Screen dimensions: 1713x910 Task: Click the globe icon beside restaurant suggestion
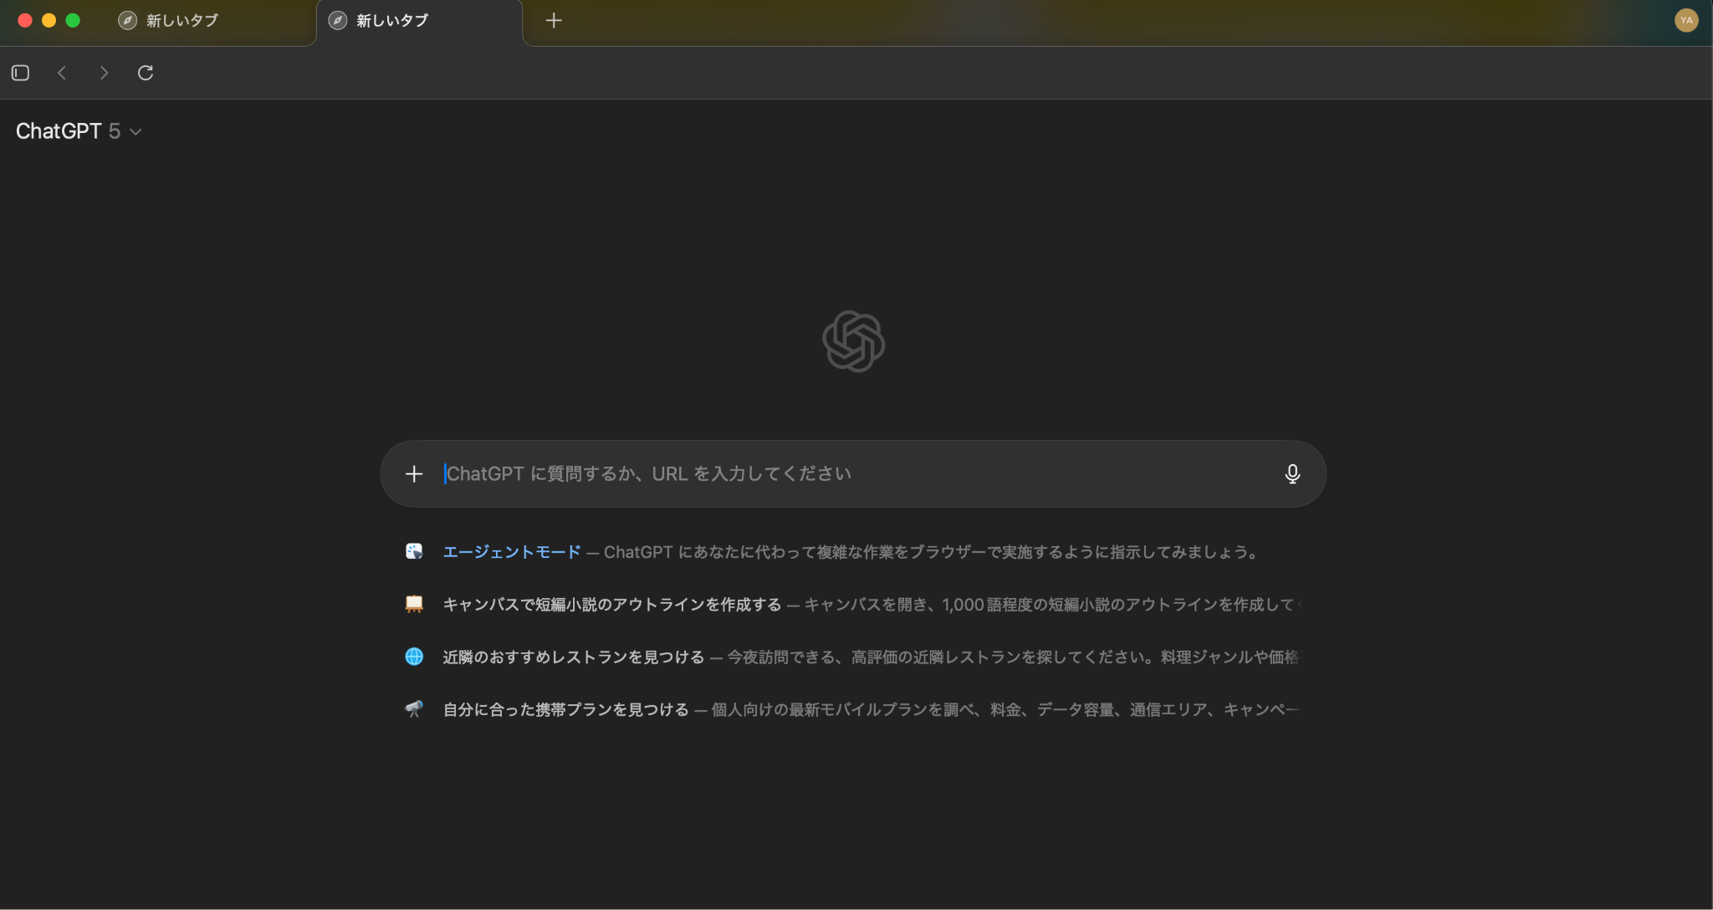414,657
